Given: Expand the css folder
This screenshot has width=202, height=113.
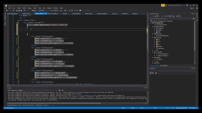Looking at the screenshot, I should [154, 39].
